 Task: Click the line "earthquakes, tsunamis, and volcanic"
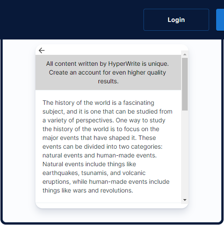click(x=94, y=173)
